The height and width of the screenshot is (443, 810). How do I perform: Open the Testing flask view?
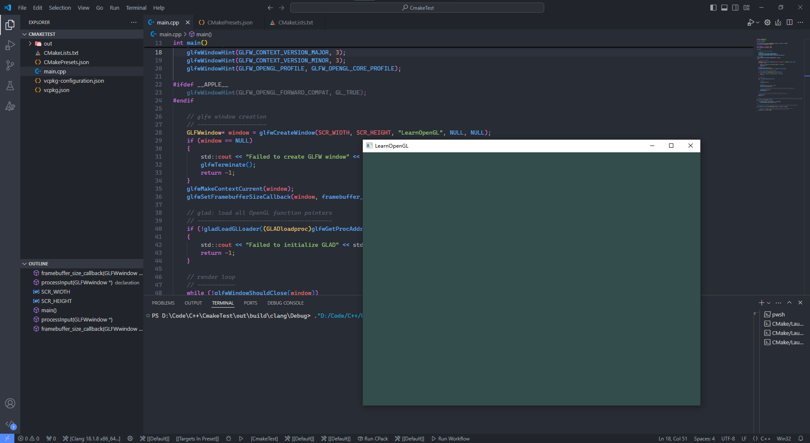tap(10, 86)
